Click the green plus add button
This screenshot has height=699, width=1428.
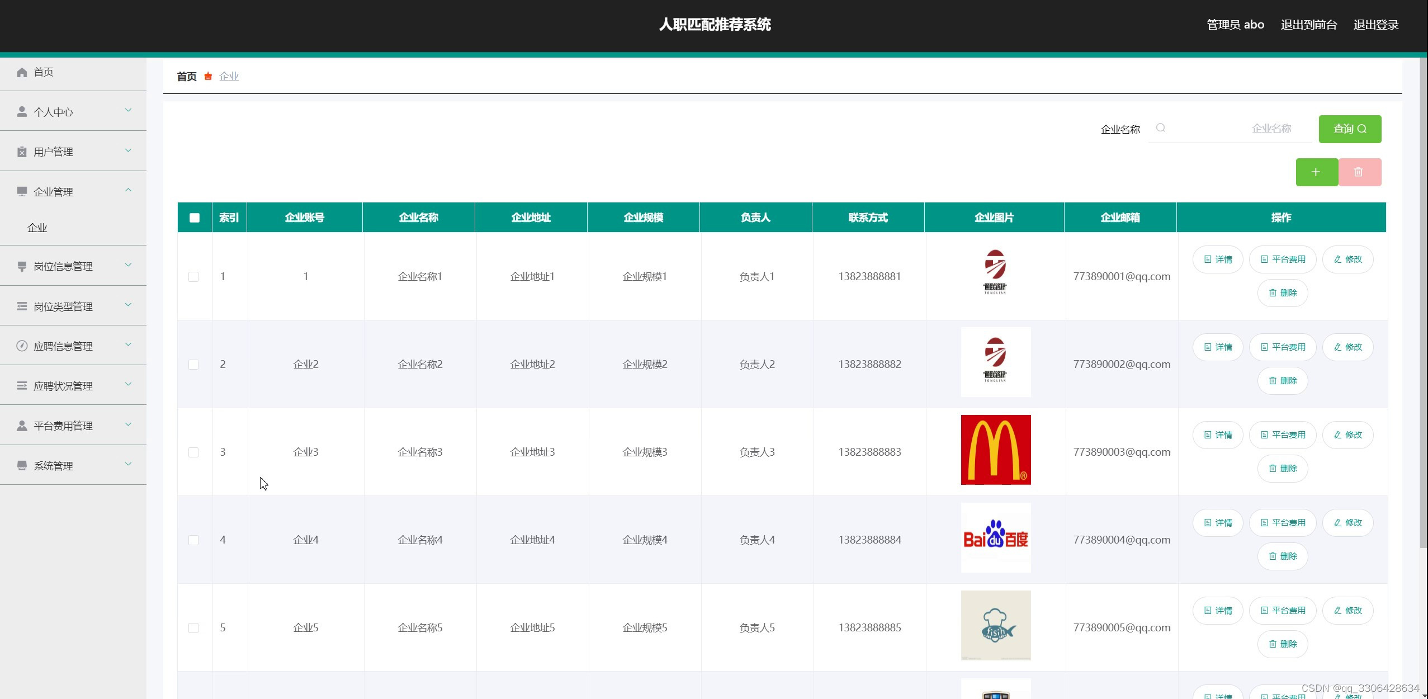[x=1316, y=172]
